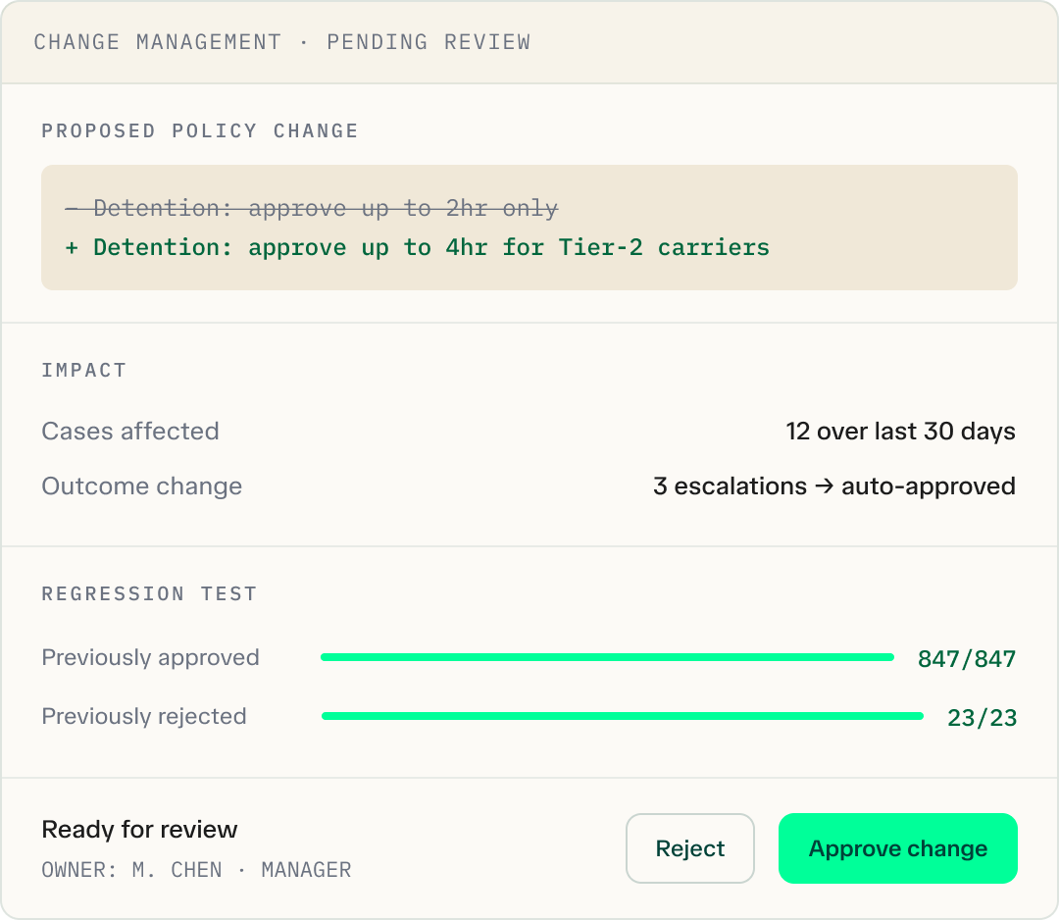
Task: Click the 'Ready for review' status text
Action: [x=140, y=830]
